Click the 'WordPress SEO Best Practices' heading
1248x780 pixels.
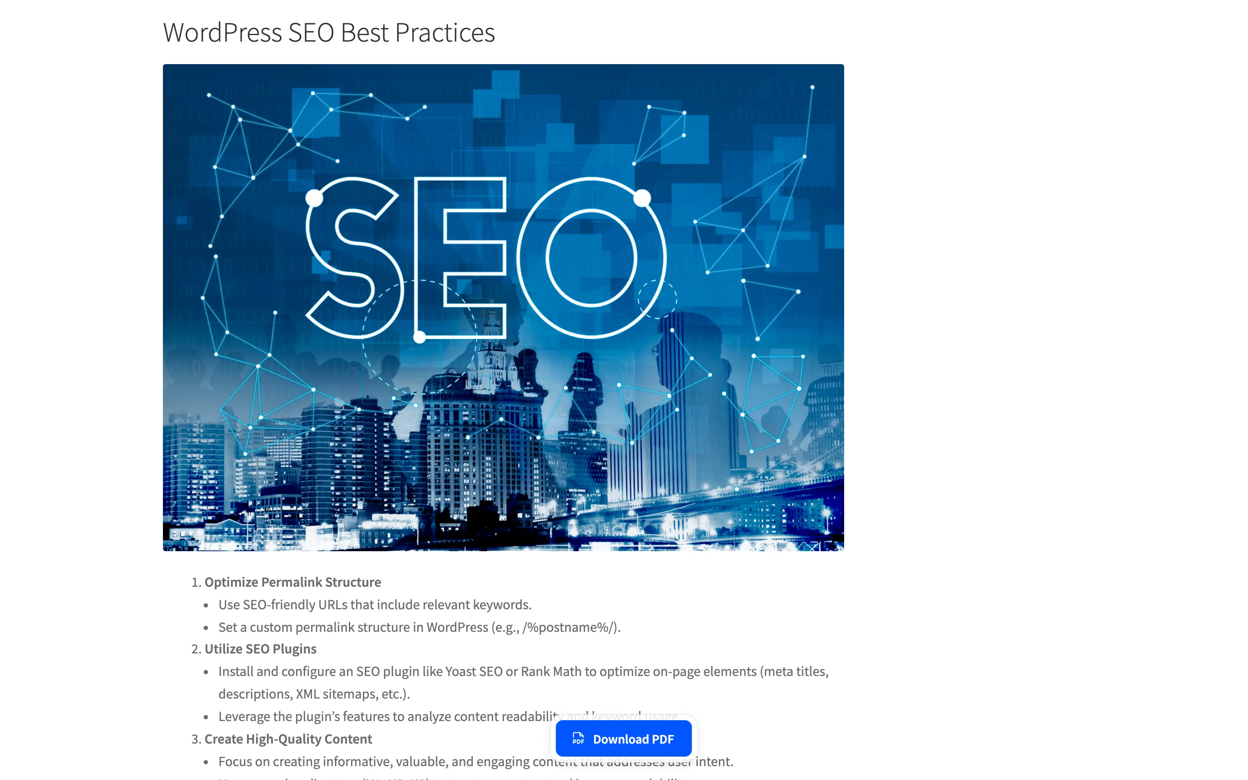click(x=329, y=32)
